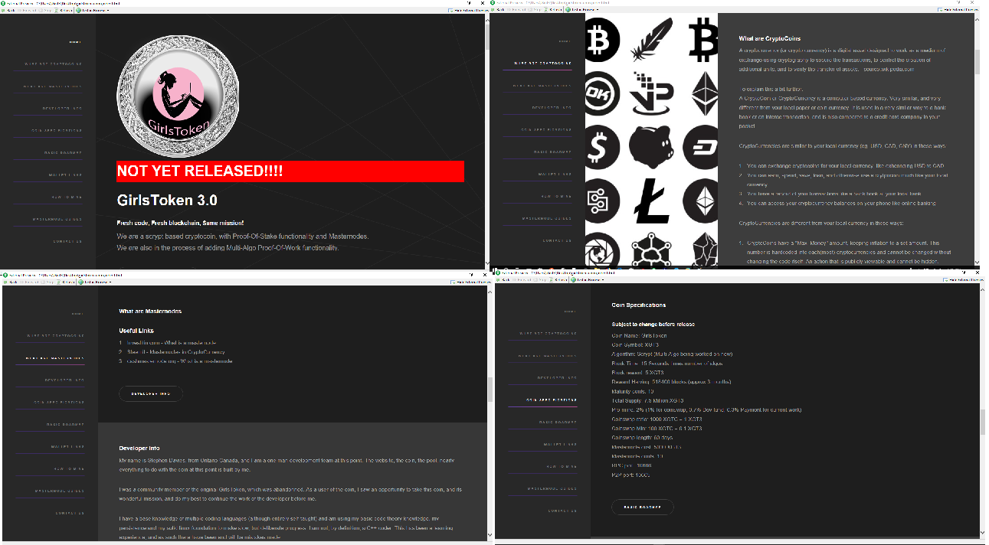
Task: Select Developer Info in bottom-left window sidebar
Action: (64, 380)
